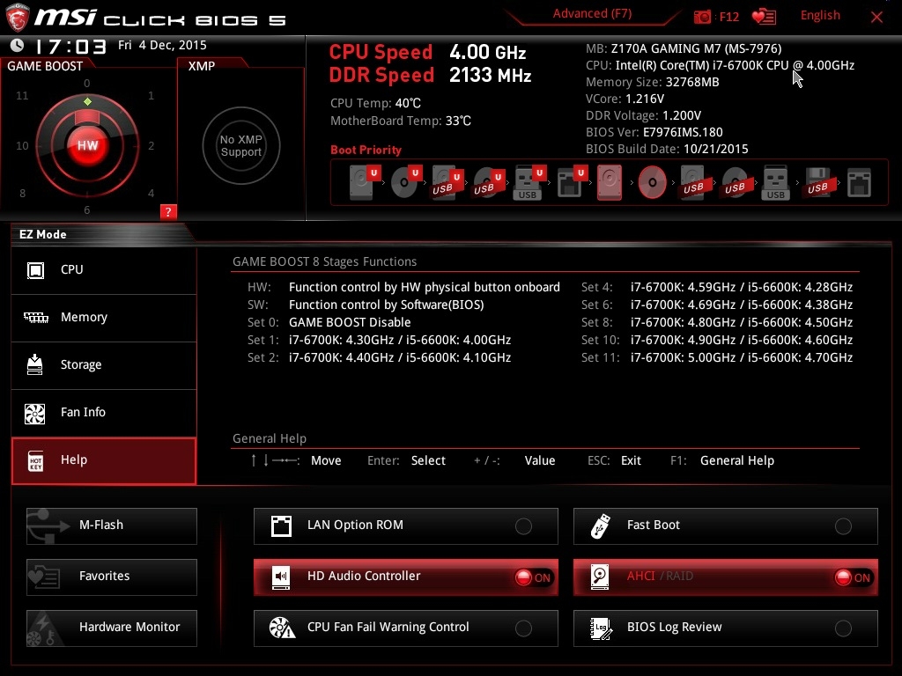Click the red question mark help icon
The width and height of the screenshot is (902, 676).
(168, 211)
